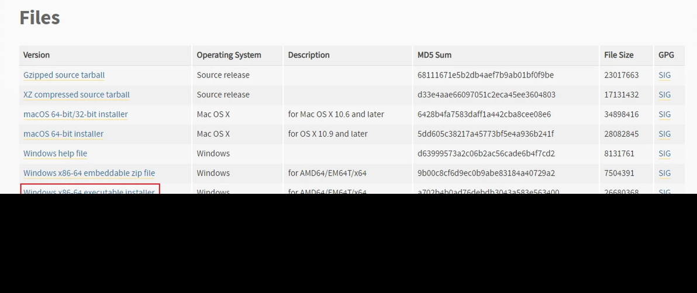Click the macOS 64-bit/32-bit installer link
This screenshot has height=293, width=697.
75,114
